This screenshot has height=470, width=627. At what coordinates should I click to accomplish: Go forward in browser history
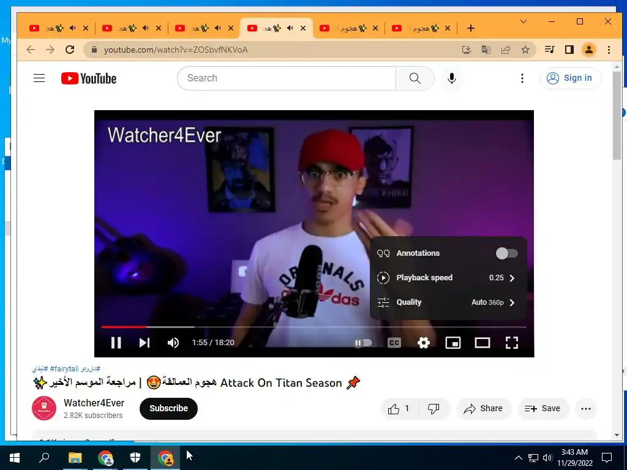pyautogui.click(x=50, y=50)
